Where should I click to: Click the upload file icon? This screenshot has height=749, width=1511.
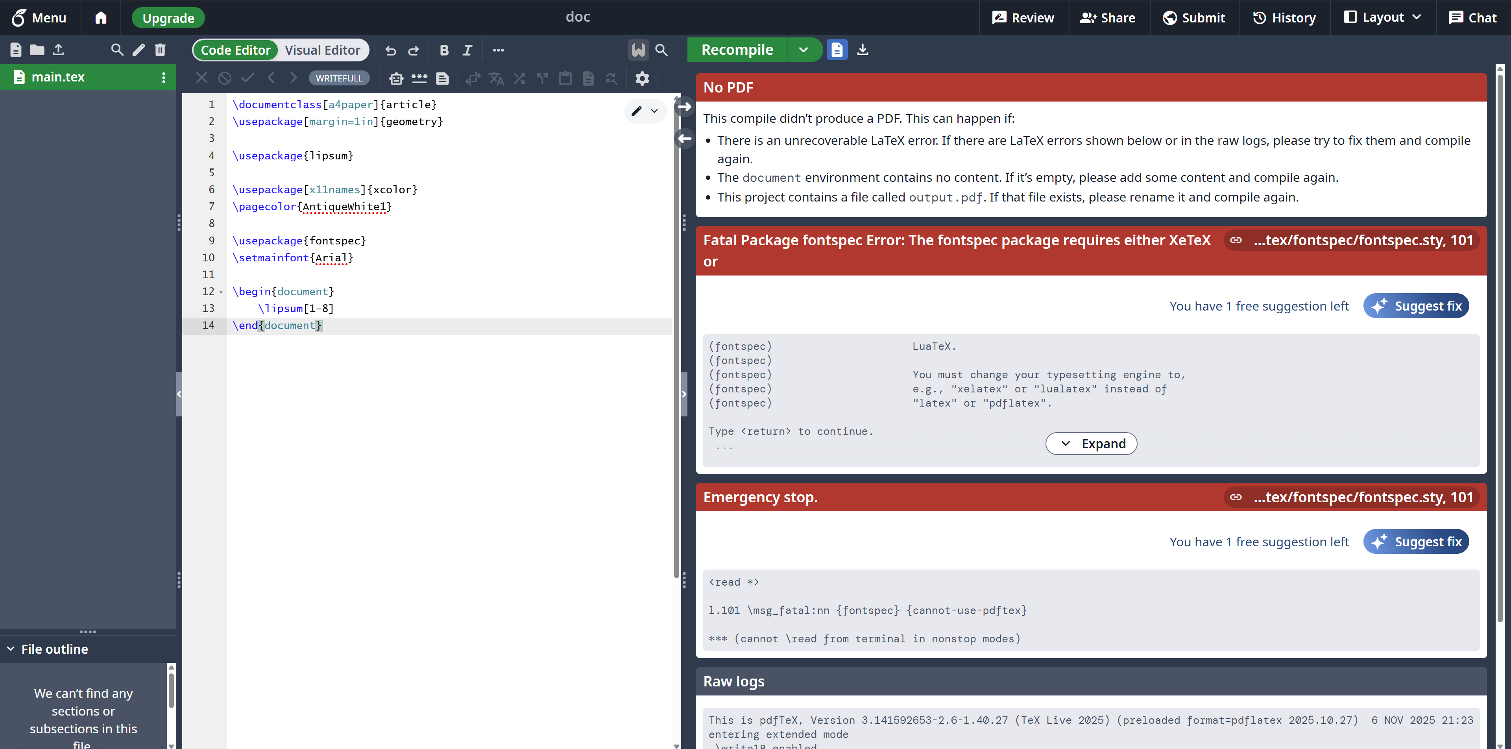click(x=58, y=50)
